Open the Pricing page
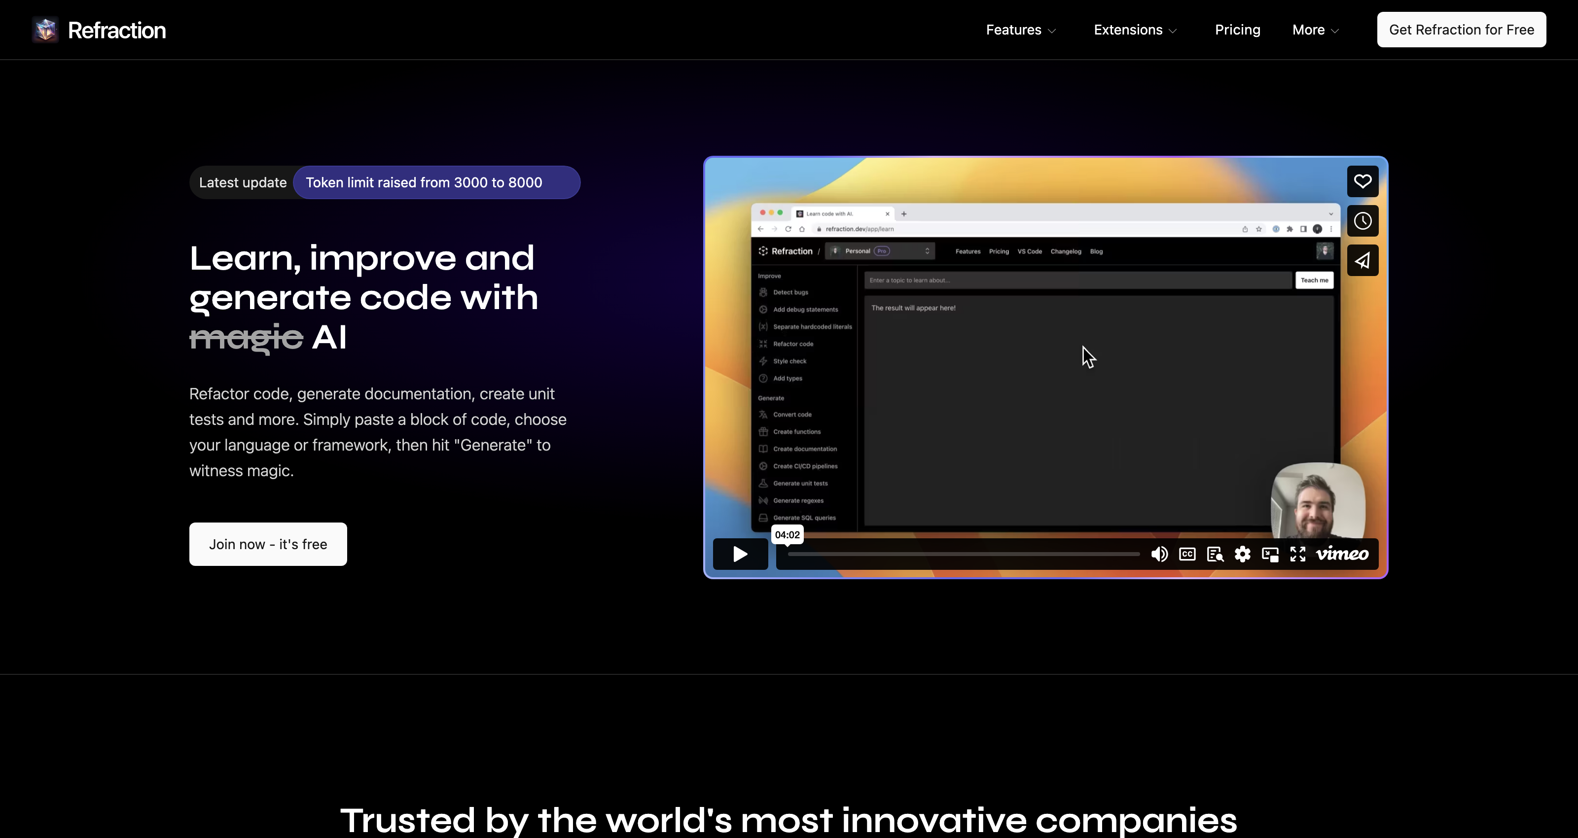Image resolution: width=1578 pixels, height=838 pixels. click(1237, 30)
